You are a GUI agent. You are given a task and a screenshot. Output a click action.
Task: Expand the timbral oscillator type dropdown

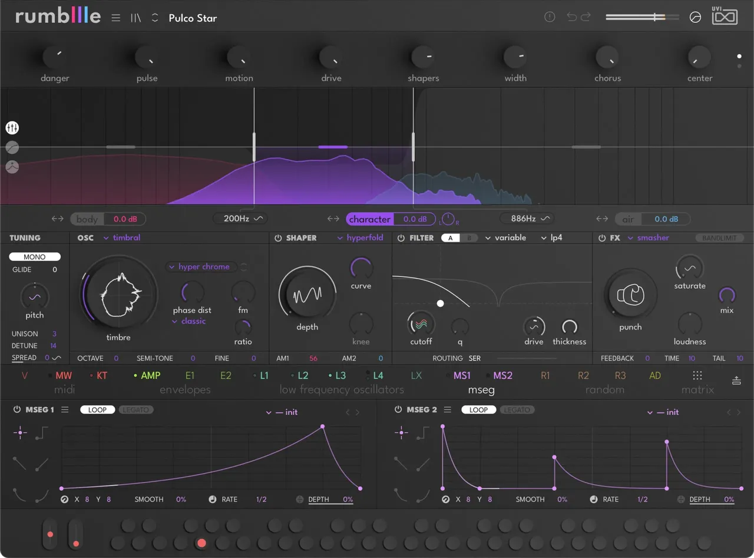coord(122,238)
